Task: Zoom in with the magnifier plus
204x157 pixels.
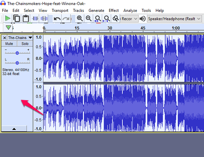Action: point(80,19)
